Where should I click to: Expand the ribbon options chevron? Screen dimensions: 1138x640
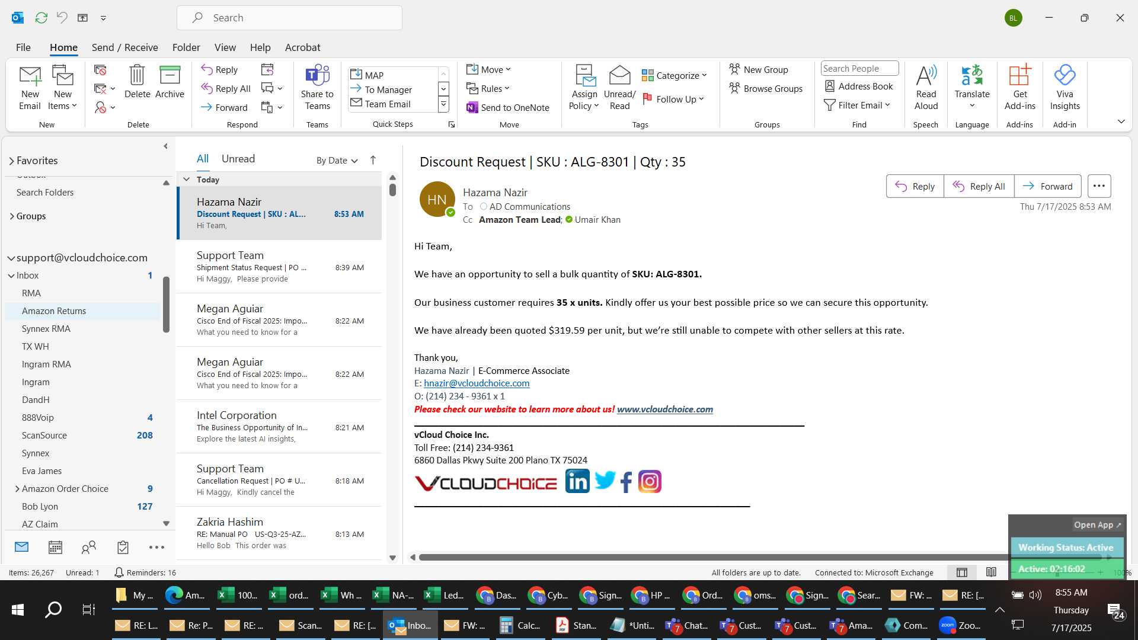pyautogui.click(x=1121, y=121)
